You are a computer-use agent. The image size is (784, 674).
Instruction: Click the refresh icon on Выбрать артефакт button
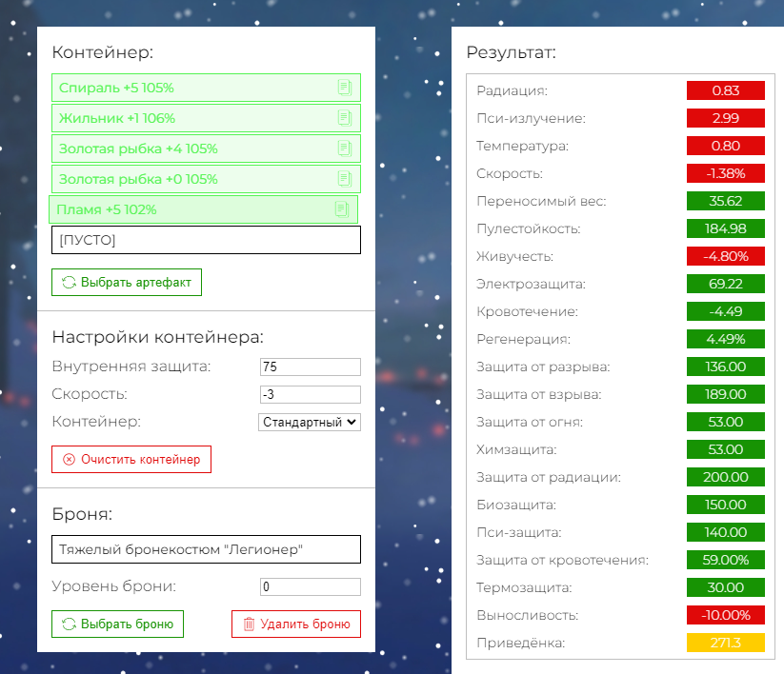pyautogui.click(x=69, y=283)
